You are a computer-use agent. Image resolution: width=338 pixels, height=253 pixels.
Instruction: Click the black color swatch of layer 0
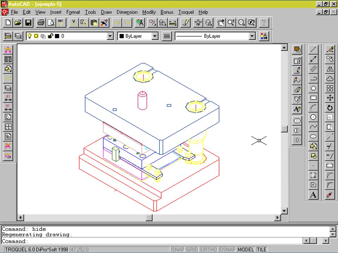[57, 36]
